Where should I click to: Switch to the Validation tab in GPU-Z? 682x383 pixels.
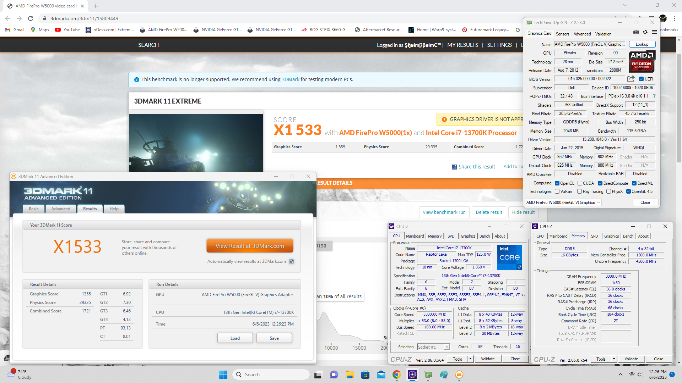tap(603, 34)
